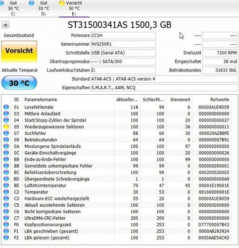This screenshot has height=248, width=239.
Task: Click the blue orb beside LBA gelesen (gesamt)
Action: point(6,238)
